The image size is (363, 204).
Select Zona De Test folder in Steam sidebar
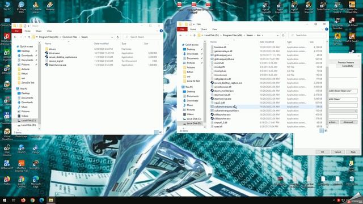(x=26, y=83)
